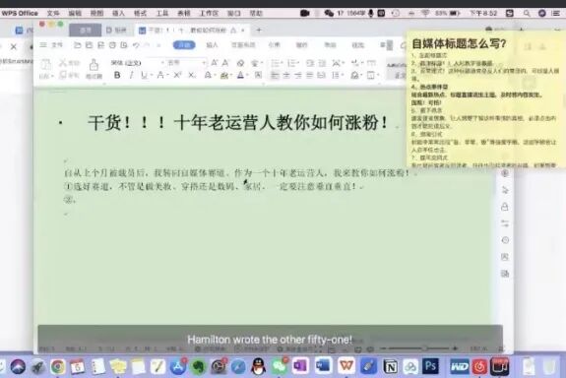Screen dimensions: 566x378
Task: Expand the bullet list dropdown
Action: click(282, 63)
